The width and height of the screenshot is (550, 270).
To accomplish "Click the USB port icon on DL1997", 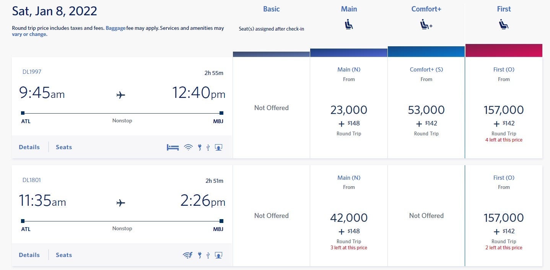I will coord(208,147).
